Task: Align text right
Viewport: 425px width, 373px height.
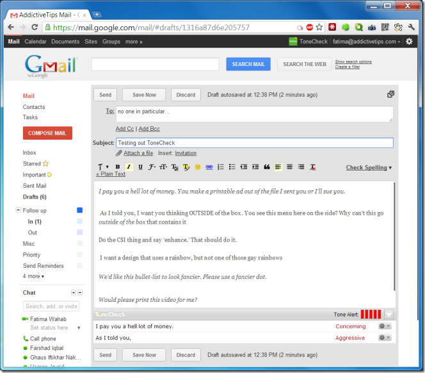Action: (x=301, y=167)
